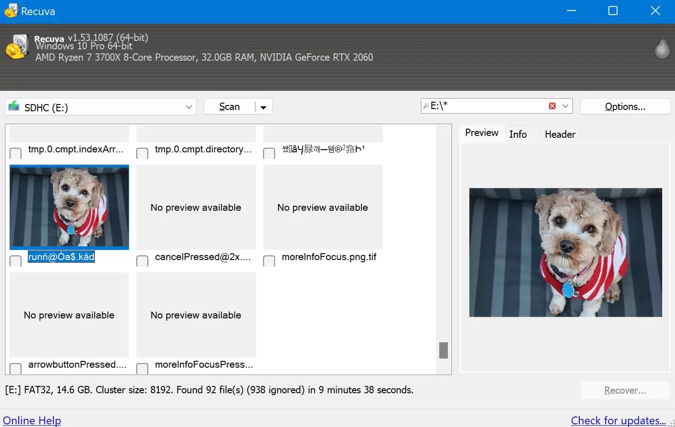675x427 pixels.
Task: Switch to the Header tab
Action: [x=559, y=134]
